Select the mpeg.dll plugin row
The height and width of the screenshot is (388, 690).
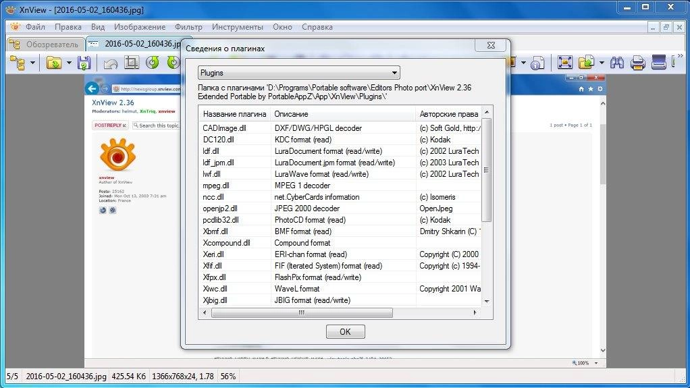tap(340, 185)
